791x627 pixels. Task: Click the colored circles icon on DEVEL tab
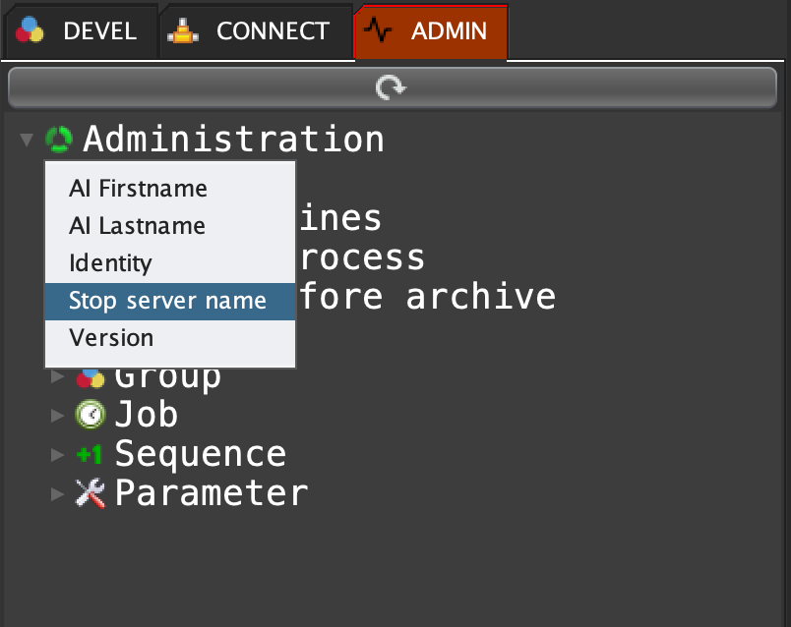[x=30, y=31]
